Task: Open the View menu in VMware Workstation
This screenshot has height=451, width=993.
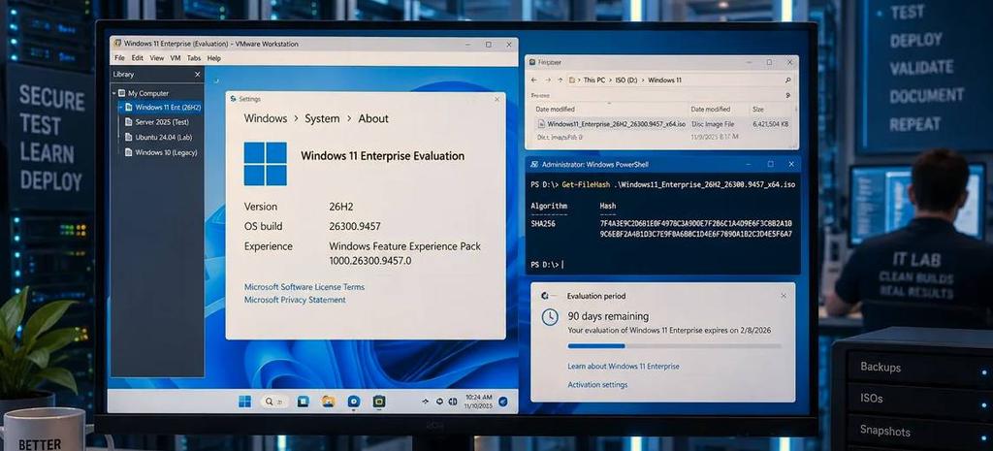Action: tap(156, 58)
